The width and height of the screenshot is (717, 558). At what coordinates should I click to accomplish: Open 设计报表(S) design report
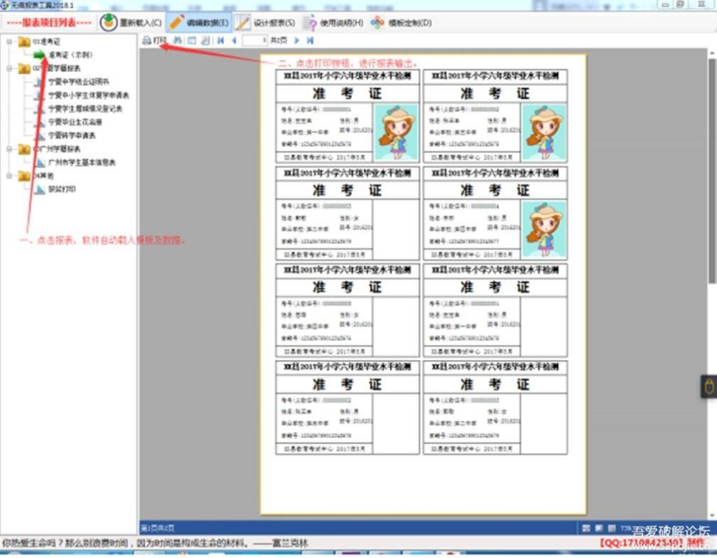[265, 23]
